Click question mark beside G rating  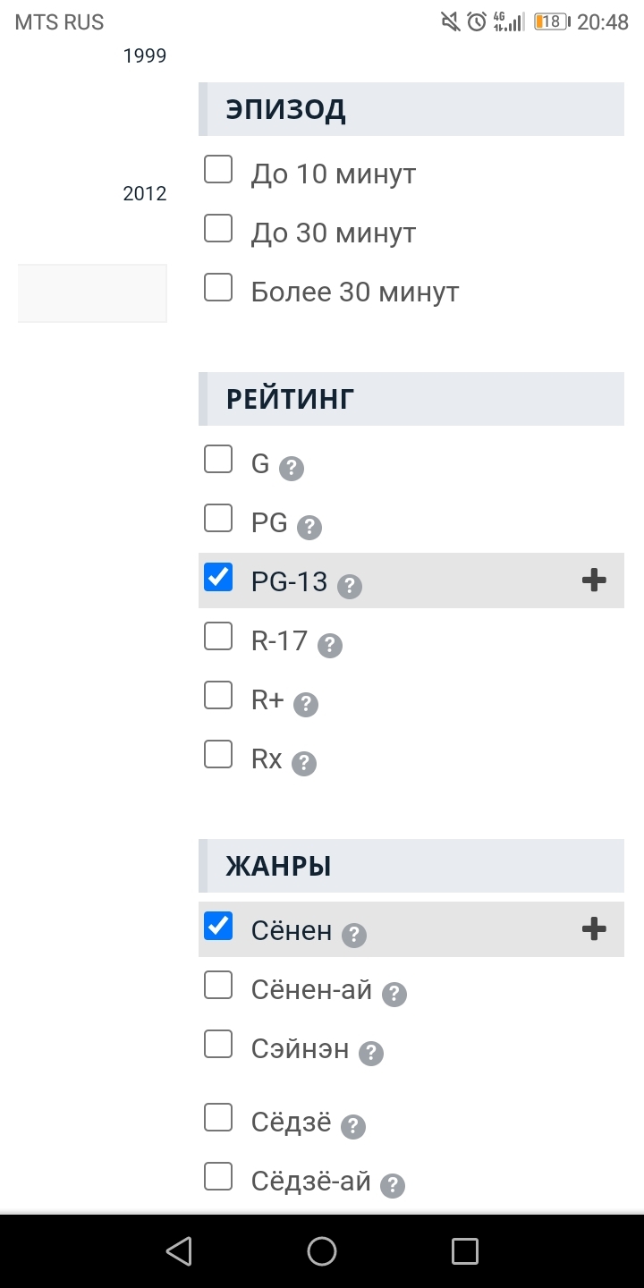[292, 469]
